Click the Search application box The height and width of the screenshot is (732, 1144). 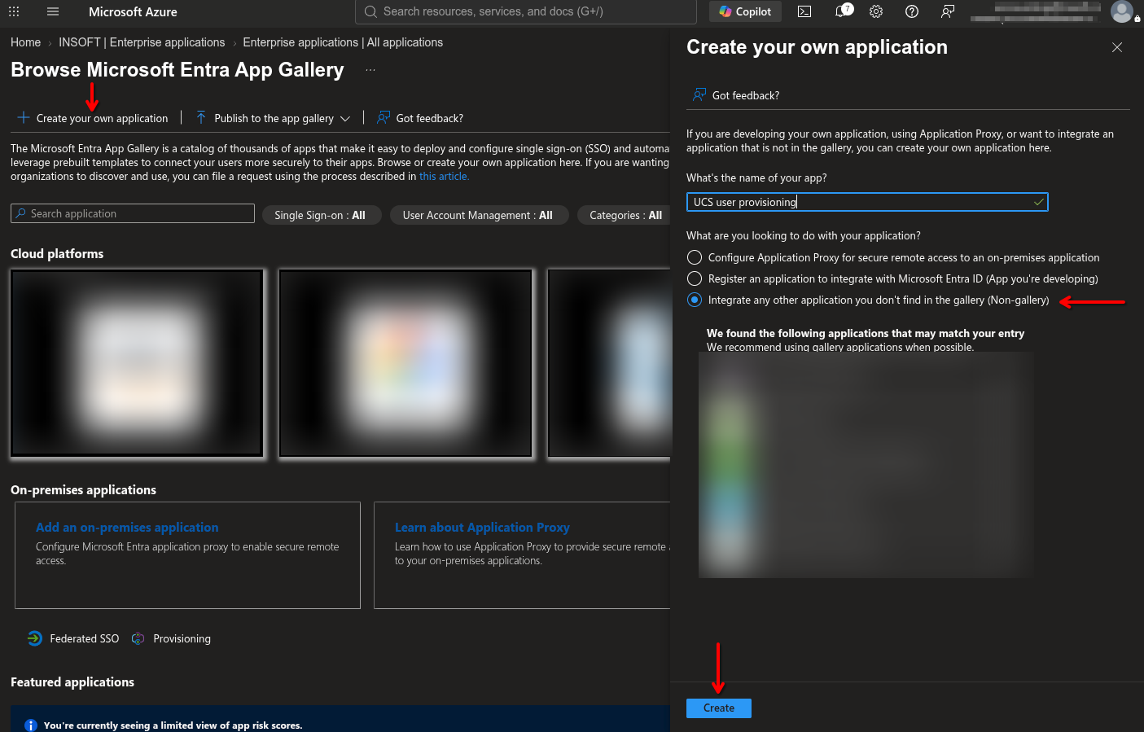pos(133,213)
